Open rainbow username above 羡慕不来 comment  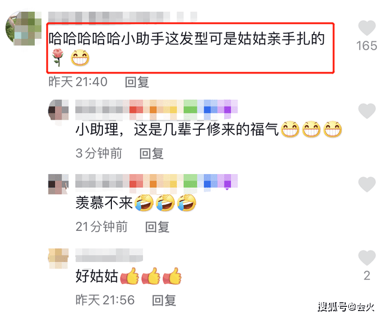coord(156,181)
